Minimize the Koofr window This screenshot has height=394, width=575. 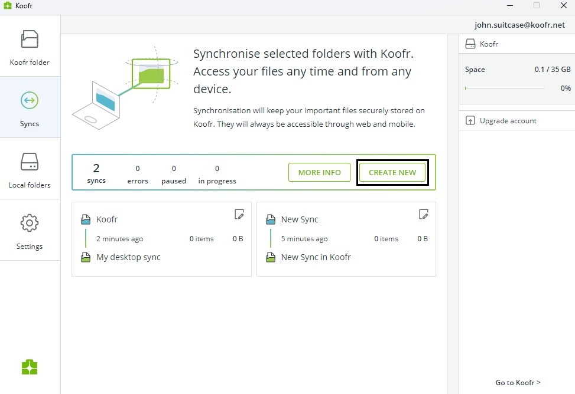(510, 5)
